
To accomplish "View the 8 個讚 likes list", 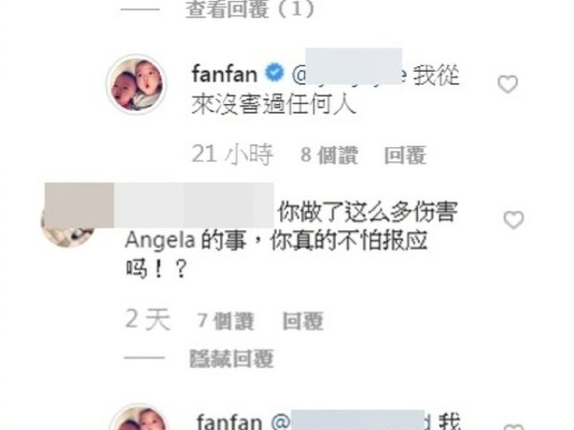I will pos(329,155).
